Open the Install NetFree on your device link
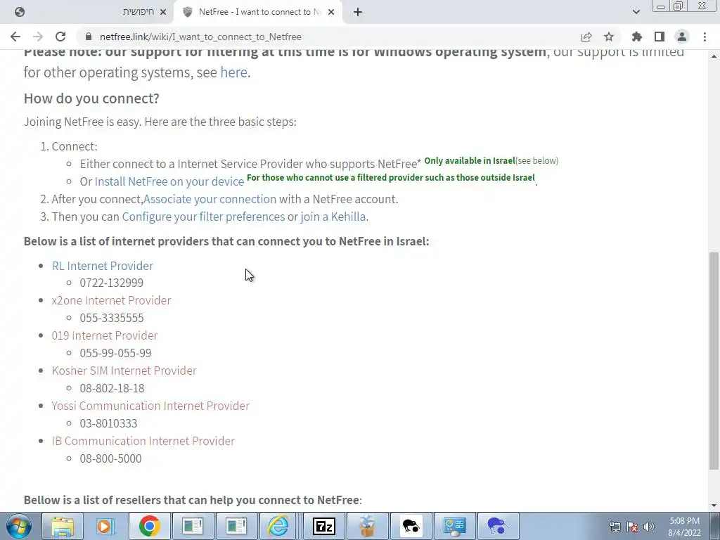 (x=169, y=182)
